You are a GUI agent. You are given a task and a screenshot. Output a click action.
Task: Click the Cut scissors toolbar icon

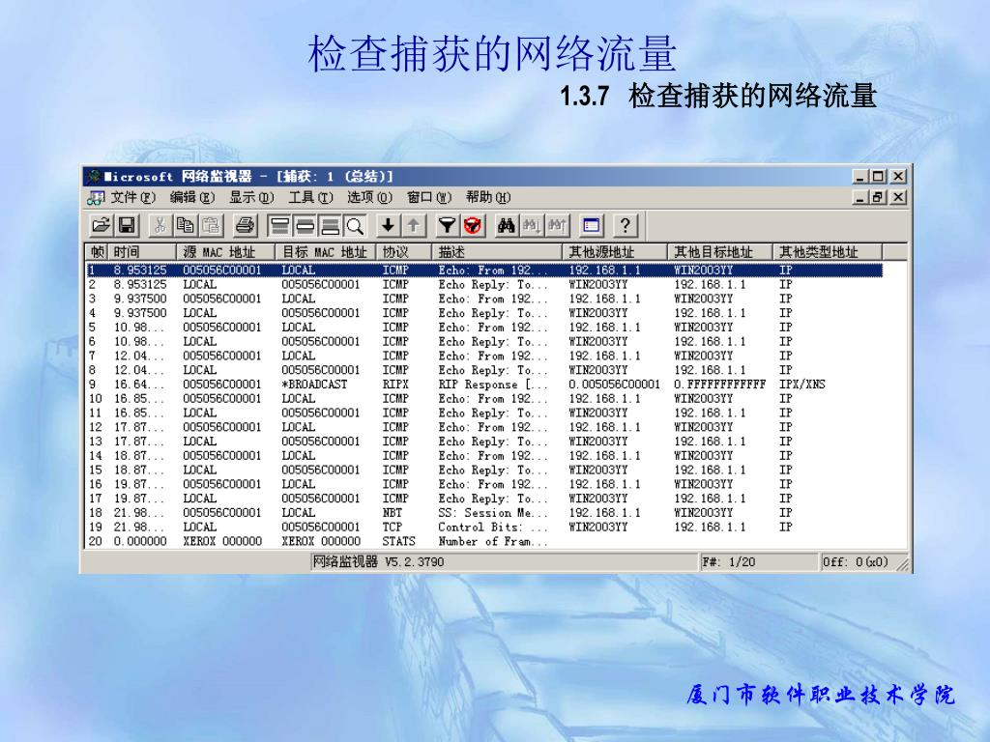(160, 225)
